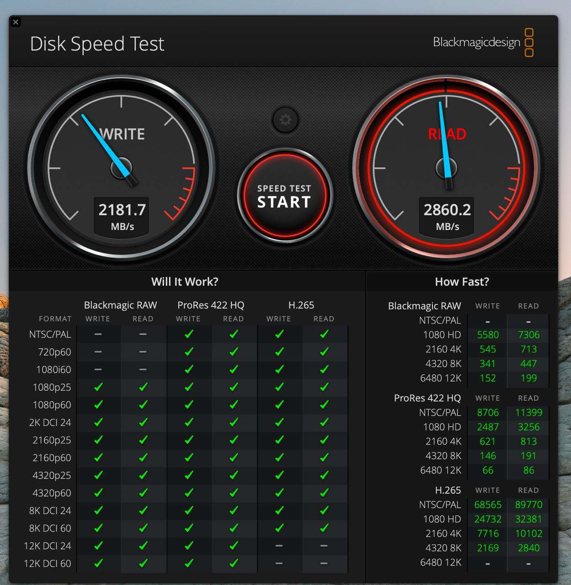Click the write speed value 2181.7 MB/s

(122, 216)
